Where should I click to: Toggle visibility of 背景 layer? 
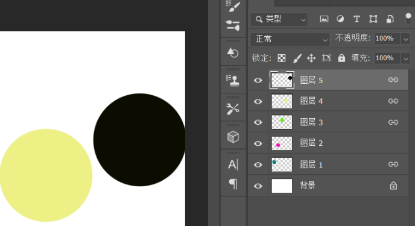[258, 186]
